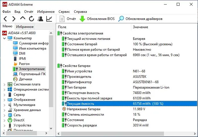Click the Хранение данных disk icon
This screenshot has height=137, width=198.
point(10,110)
